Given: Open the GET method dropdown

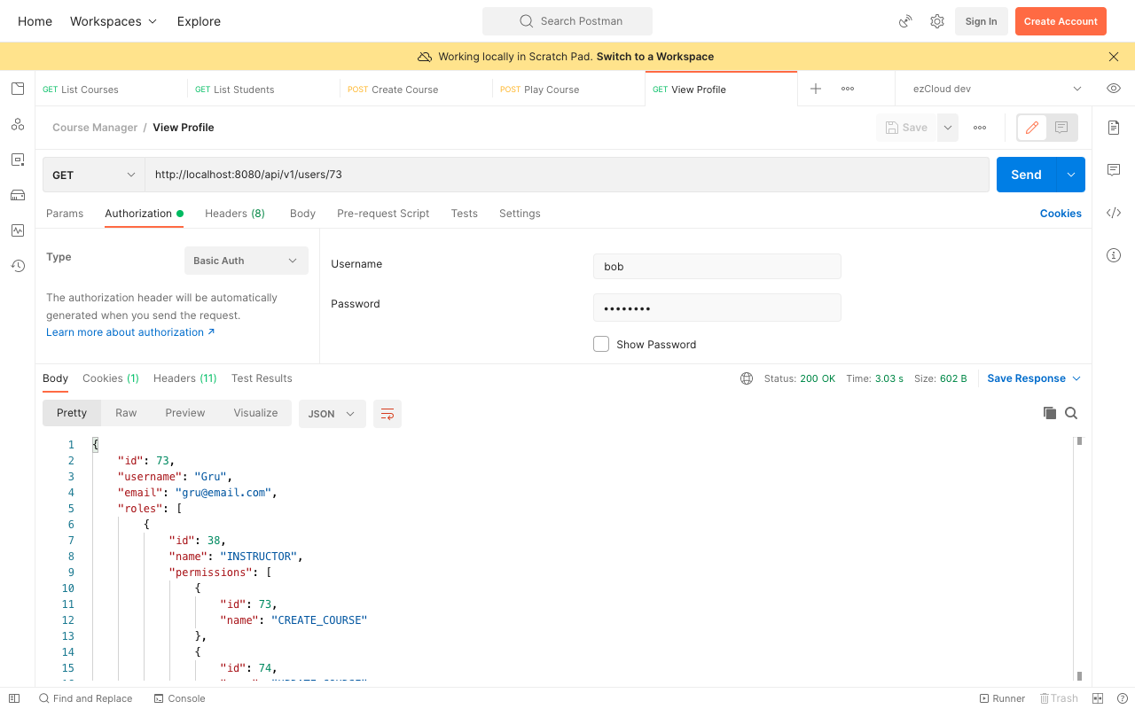Looking at the screenshot, I should pos(94,175).
